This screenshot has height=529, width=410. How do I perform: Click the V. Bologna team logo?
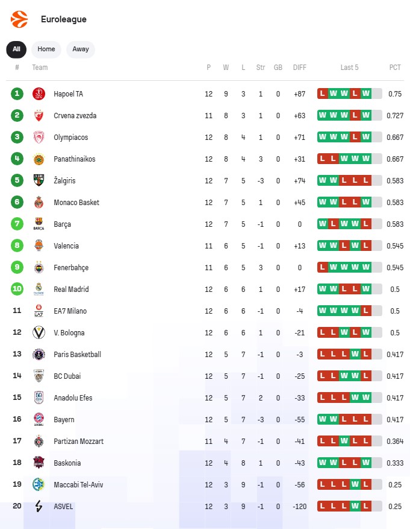click(39, 333)
